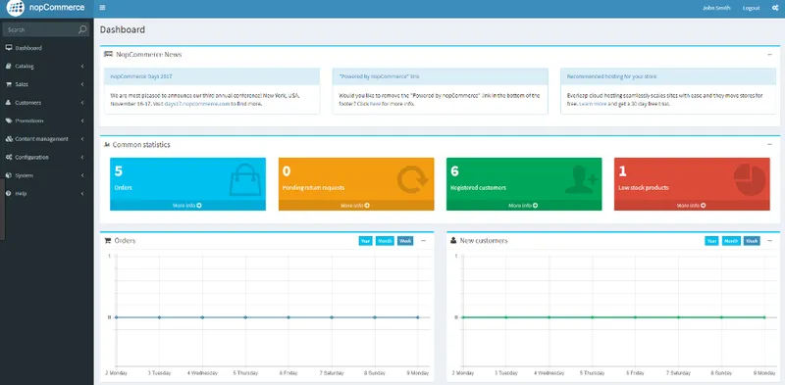Click pie chart icon on Low stock tile

pyautogui.click(x=750, y=180)
